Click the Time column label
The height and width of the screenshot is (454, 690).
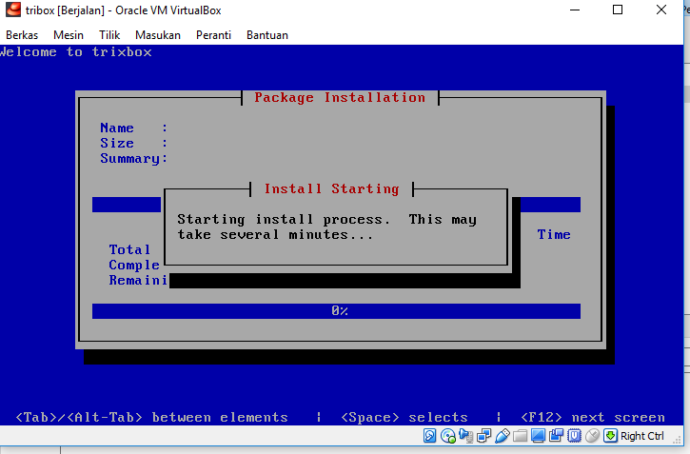point(554,234)
